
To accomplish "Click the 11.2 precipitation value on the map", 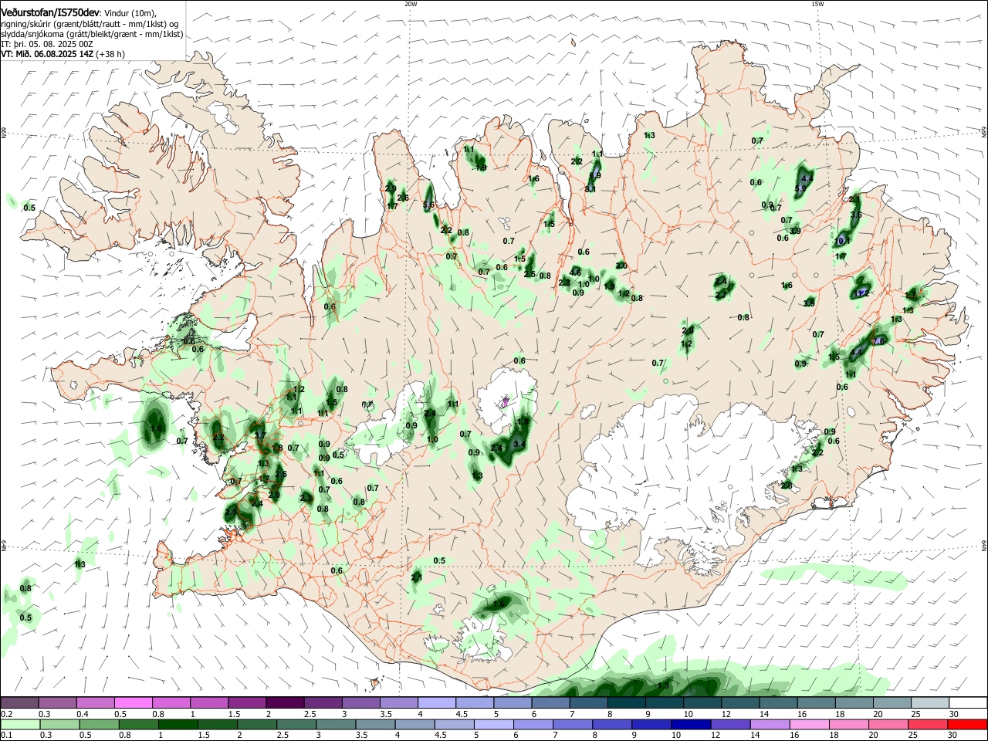I will click(x=862, y=293).
